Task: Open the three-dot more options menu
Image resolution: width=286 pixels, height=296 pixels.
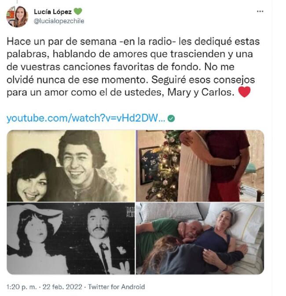Action: tap(260, 11)
